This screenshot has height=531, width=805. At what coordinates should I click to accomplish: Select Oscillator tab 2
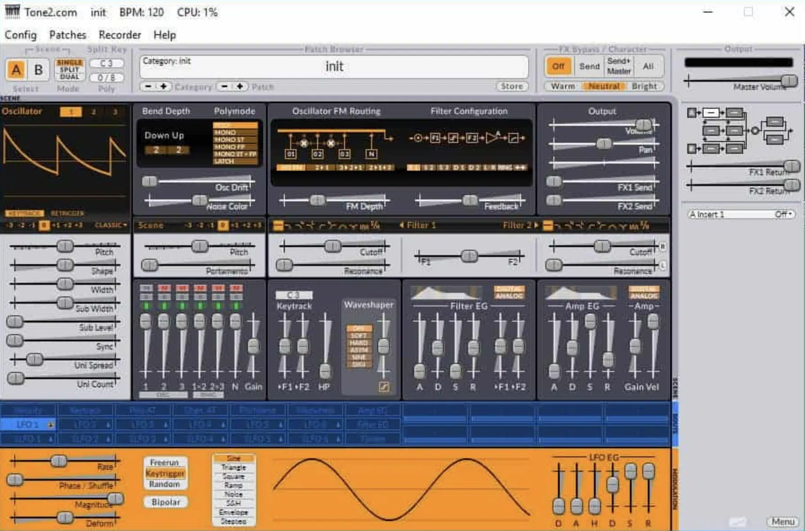pos(93,112)
